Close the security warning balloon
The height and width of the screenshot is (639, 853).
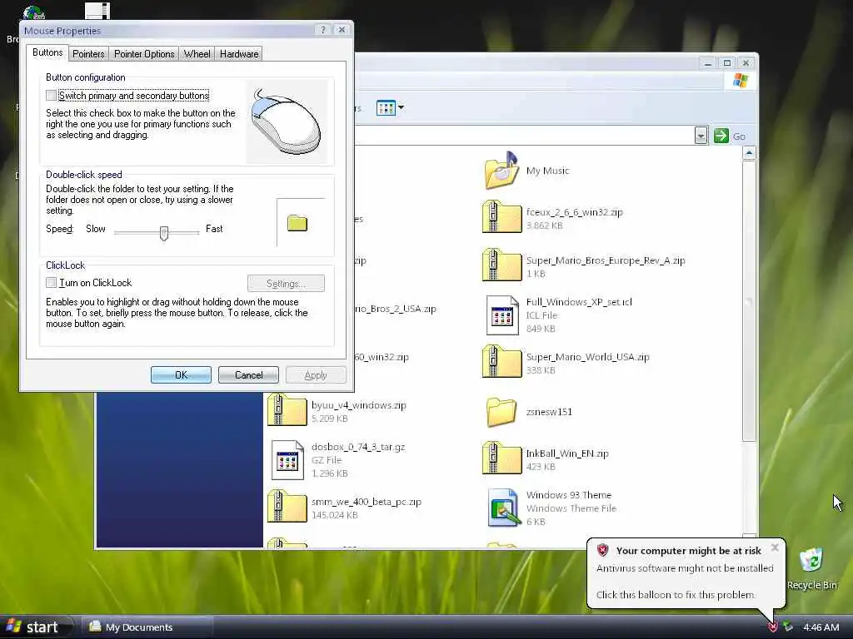[x=775, y=547]
